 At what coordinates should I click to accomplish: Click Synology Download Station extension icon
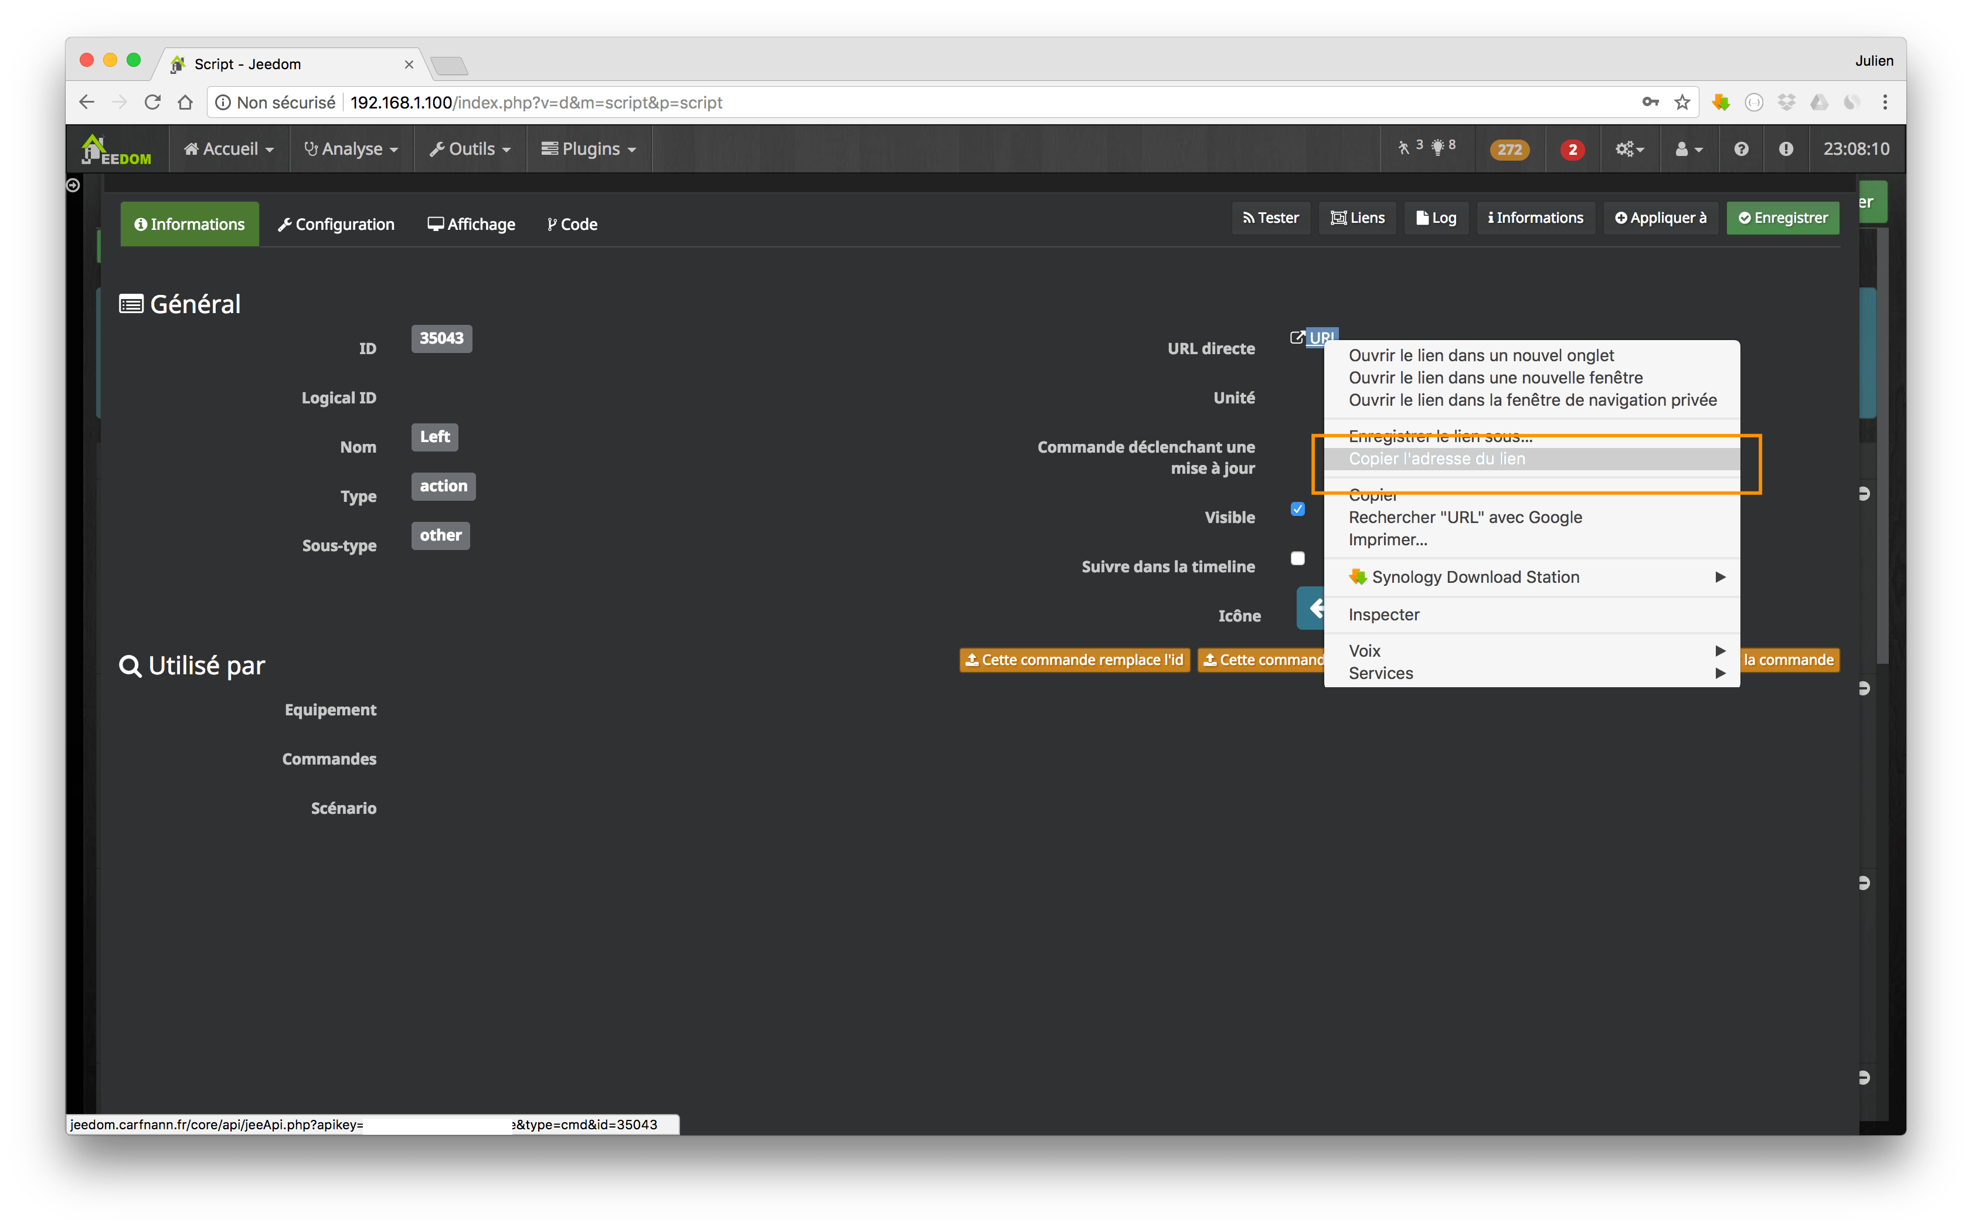[x=1720, y=103]
